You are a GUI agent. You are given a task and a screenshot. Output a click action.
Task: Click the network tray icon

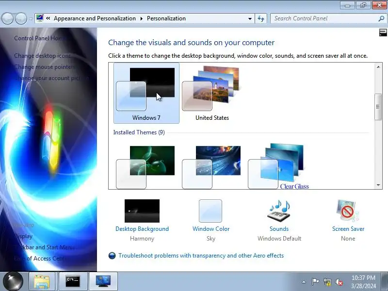[327, 282]
